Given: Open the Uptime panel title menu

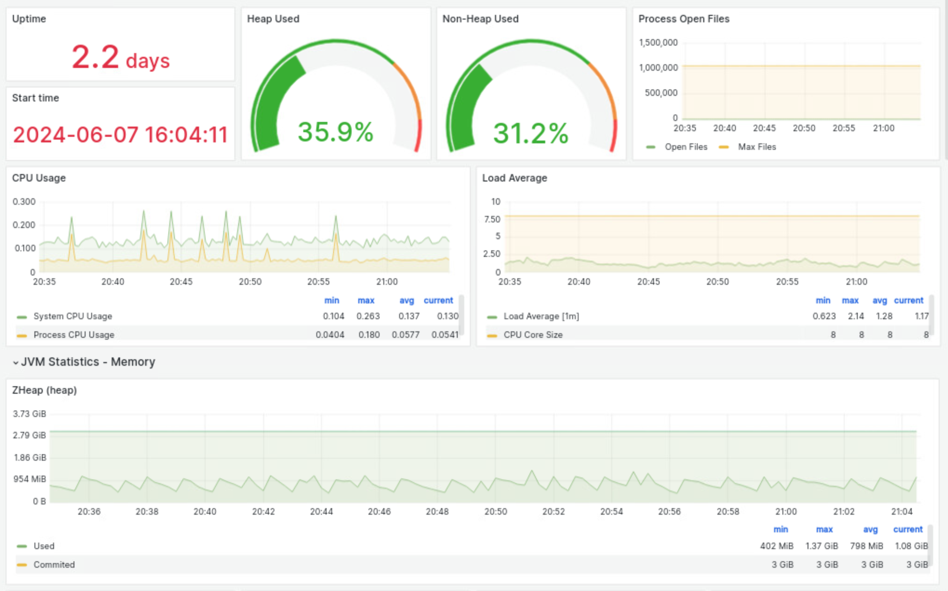Looking at the screenshot, I should (29, 19).
